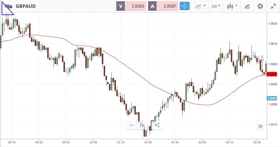This screenshot has height=147, width=280.
Task: Select the drawing tools pencil icon
Action: coord(247,6)
